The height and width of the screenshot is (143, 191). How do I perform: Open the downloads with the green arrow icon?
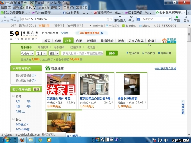click(177, 17)
